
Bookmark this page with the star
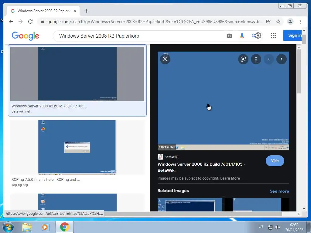coord(278,22)
